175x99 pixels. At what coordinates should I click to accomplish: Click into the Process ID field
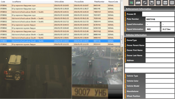(x=158, y=14)
